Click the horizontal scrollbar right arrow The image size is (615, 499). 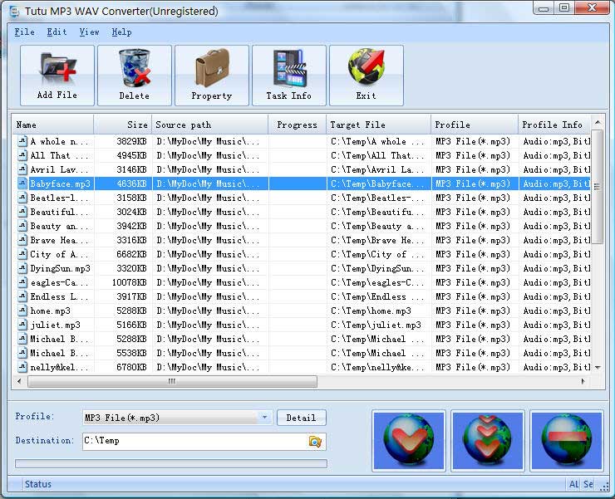pyautogui.click(x=583, y=381)
